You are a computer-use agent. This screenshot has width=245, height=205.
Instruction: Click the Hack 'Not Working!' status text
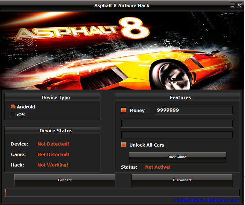click(53, 165)
